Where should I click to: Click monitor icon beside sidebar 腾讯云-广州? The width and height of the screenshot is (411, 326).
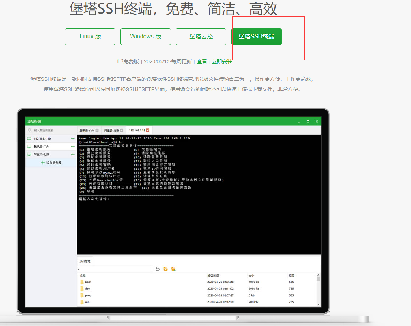click(x=29, y=146)
